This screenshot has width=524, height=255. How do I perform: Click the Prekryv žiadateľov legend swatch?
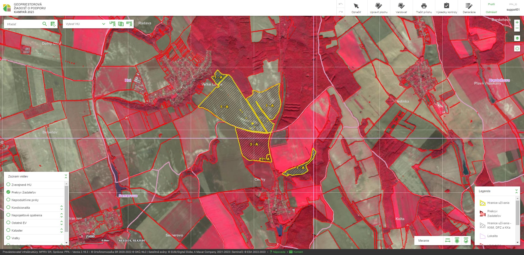tap(483, 213)
